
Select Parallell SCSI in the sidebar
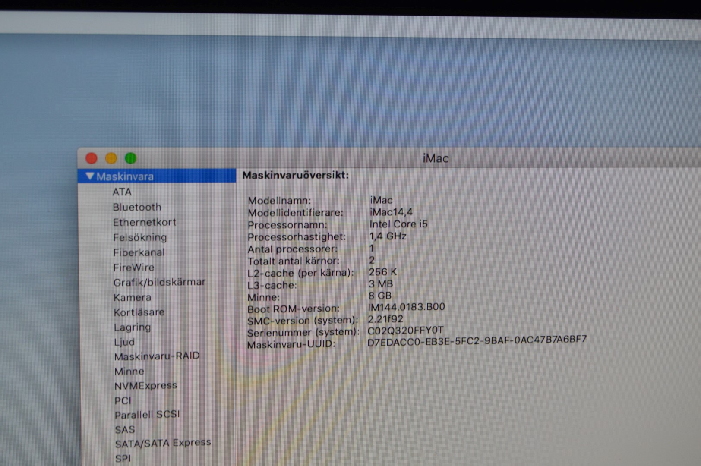147,415
